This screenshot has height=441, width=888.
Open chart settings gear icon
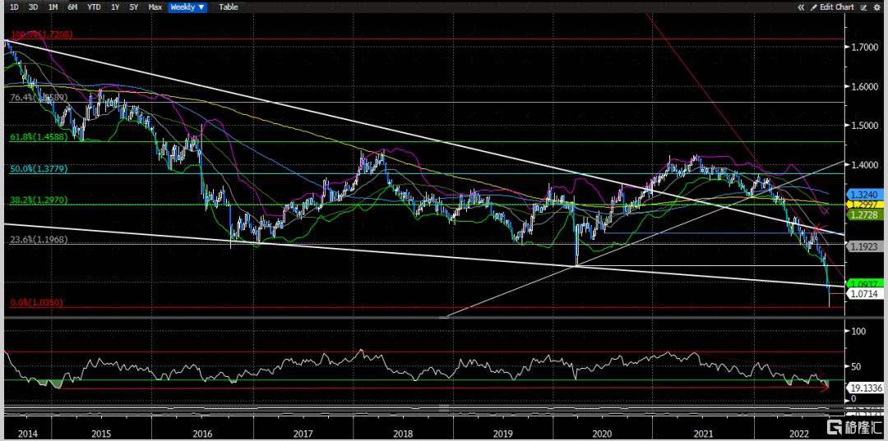point(877,7)
